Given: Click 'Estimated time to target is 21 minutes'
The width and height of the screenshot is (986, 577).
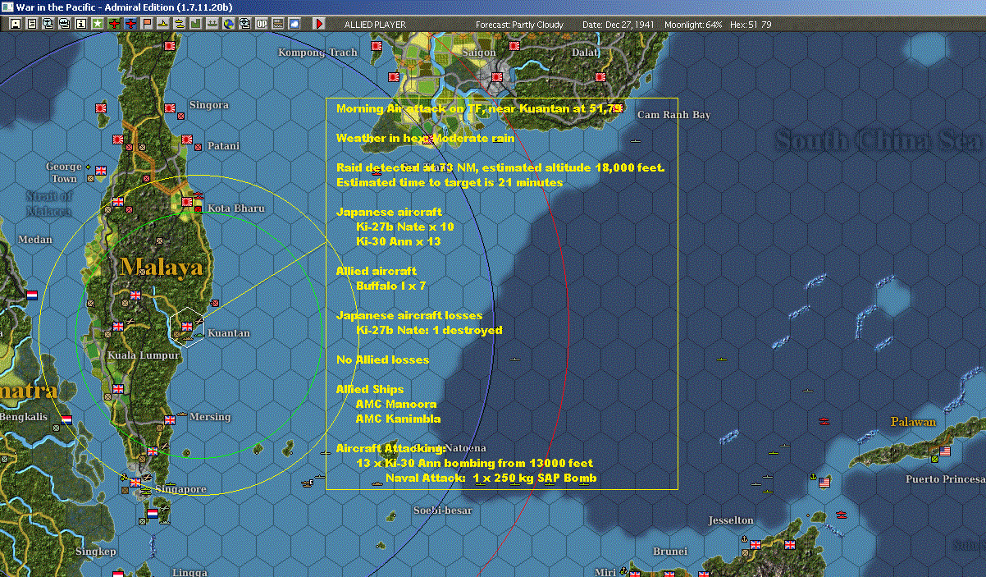Looking at the screenshot, I should tap(450, 182).
